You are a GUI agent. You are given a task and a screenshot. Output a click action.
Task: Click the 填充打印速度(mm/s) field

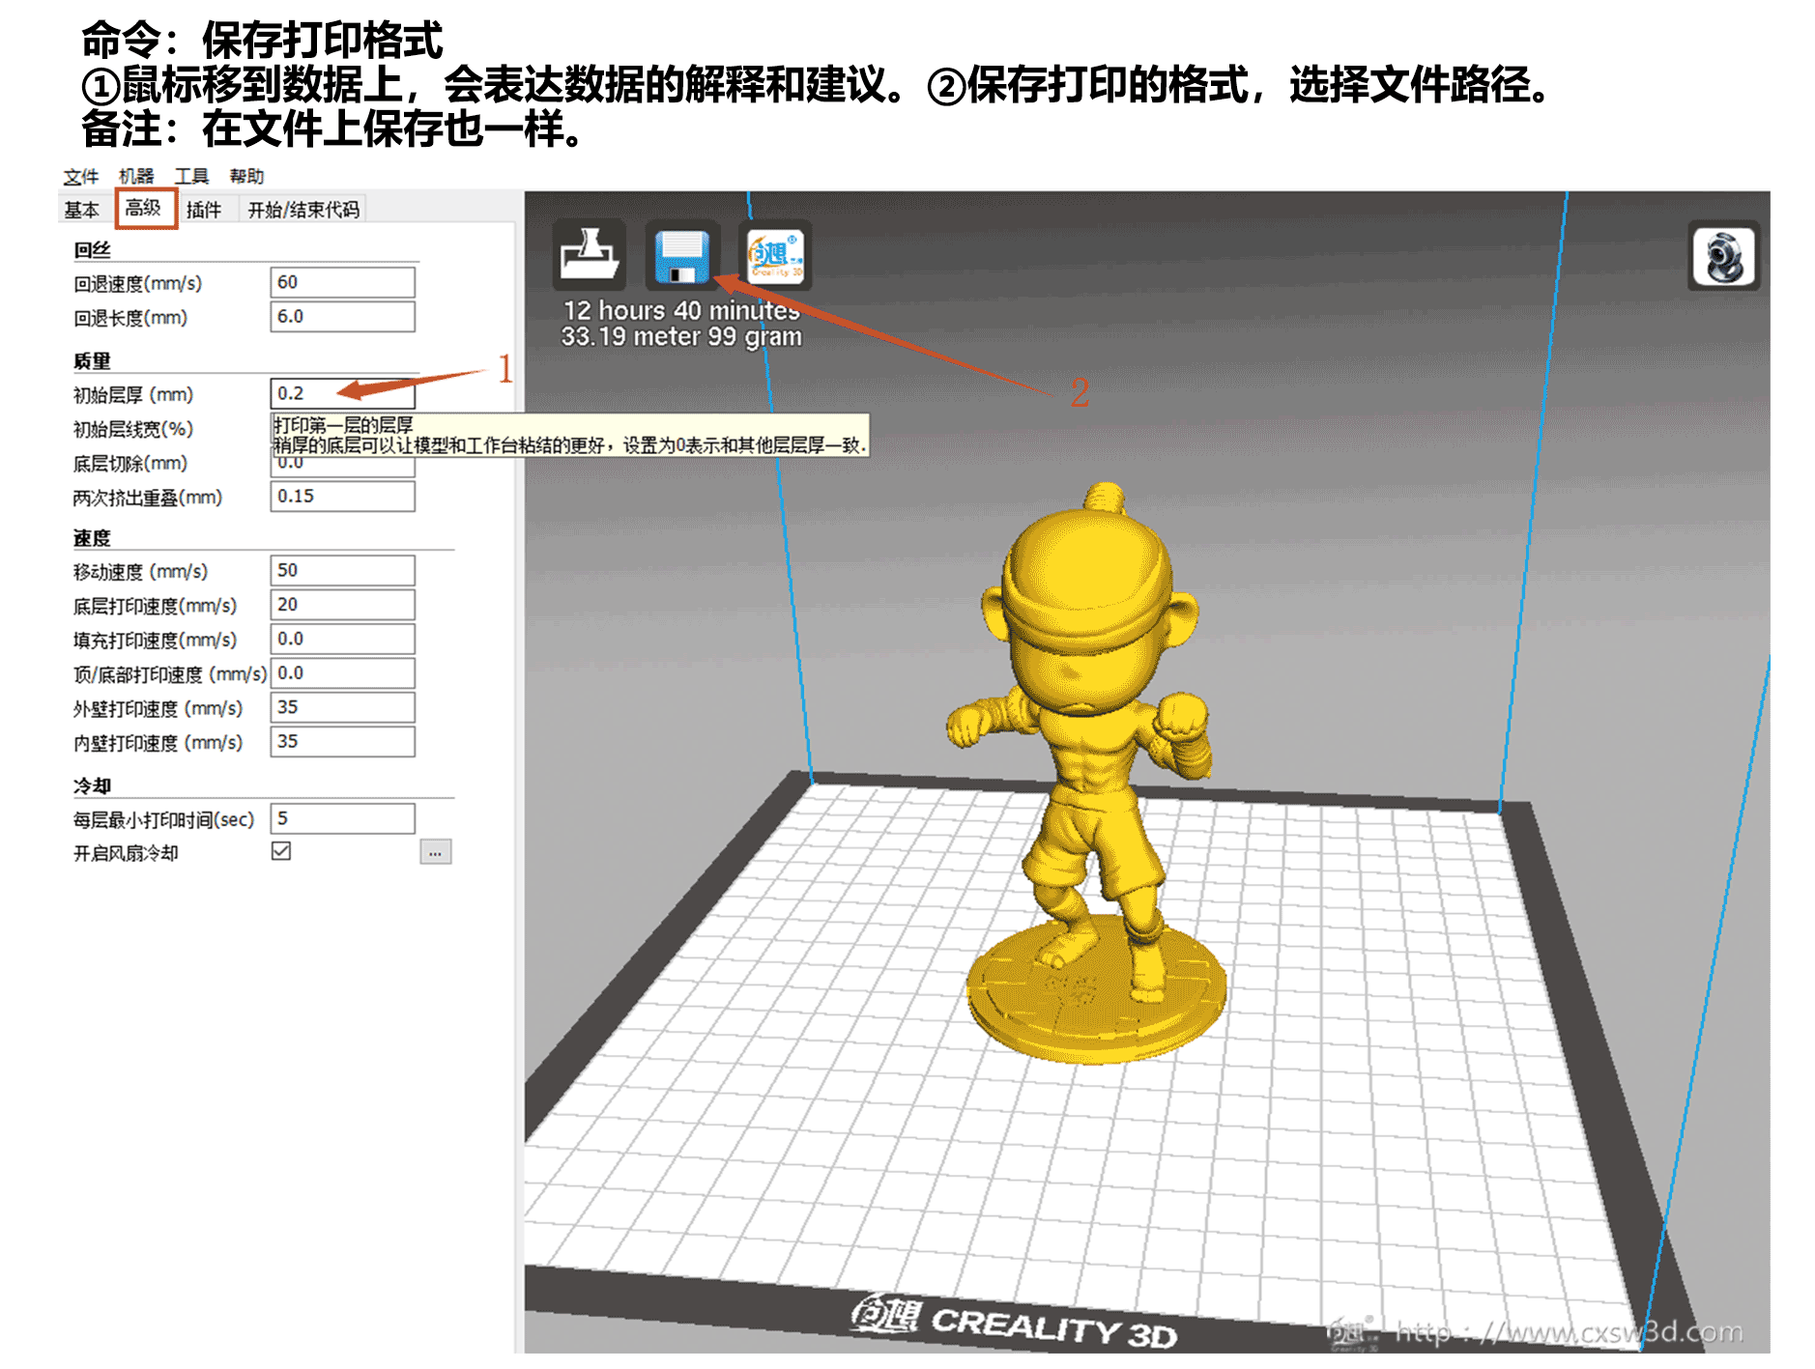[x=342, y=640]
